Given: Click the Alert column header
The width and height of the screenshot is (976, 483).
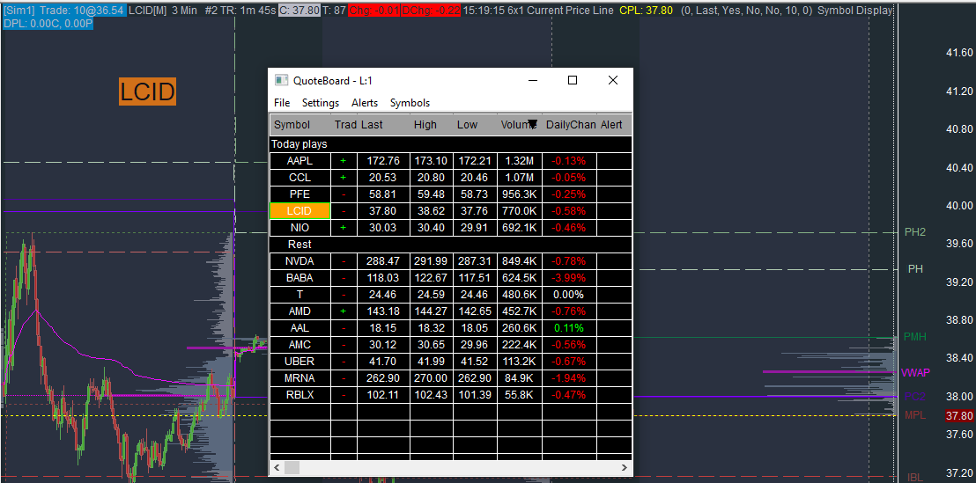Looking at the screenshot, I should pos(614,124).
